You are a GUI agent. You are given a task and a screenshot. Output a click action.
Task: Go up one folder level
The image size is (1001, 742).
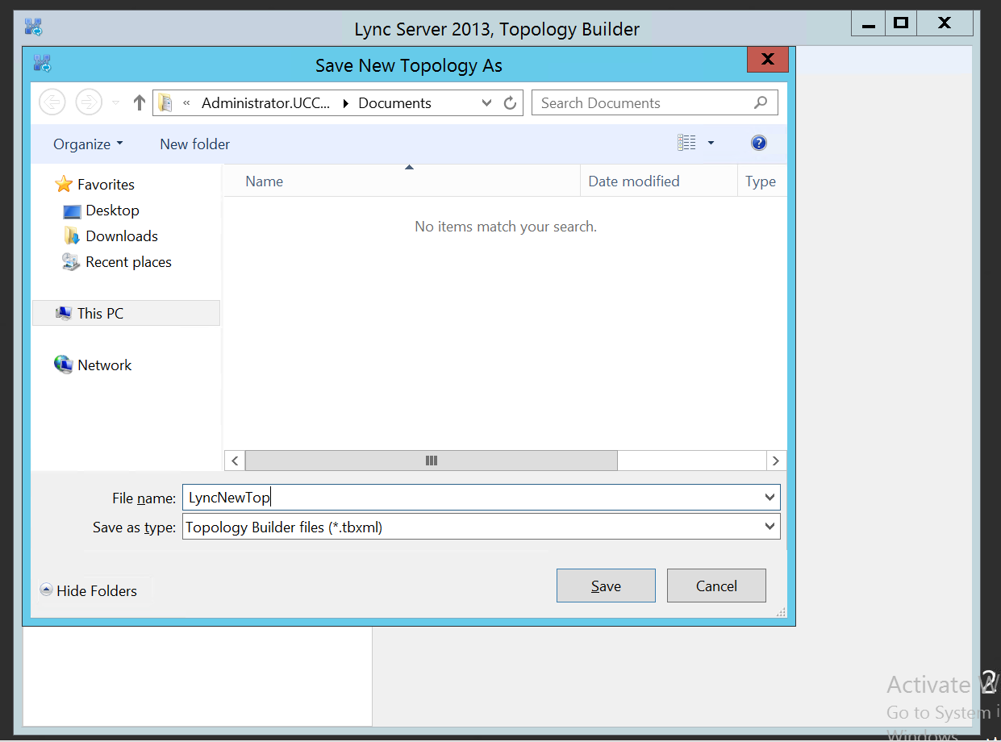139,102
